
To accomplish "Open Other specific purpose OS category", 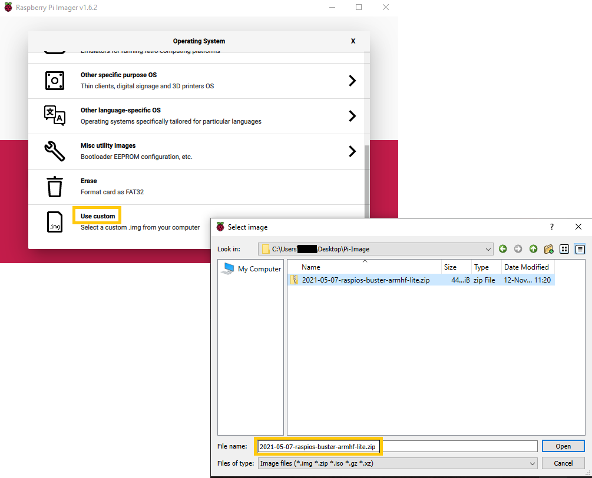I will 196,81.
